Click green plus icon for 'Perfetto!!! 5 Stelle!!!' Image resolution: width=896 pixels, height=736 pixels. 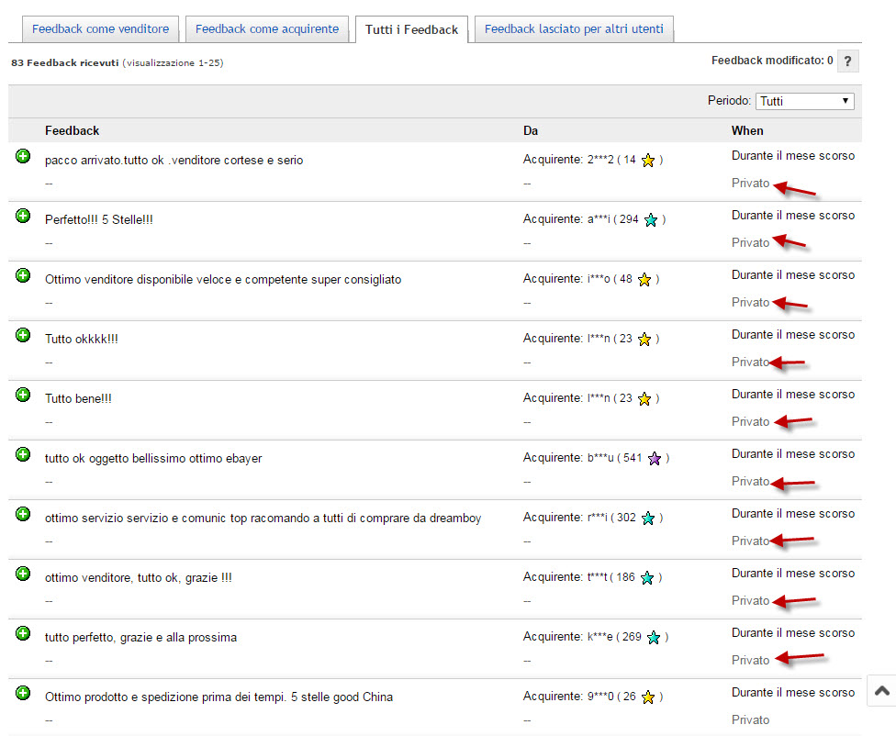[x=23, y=216]
